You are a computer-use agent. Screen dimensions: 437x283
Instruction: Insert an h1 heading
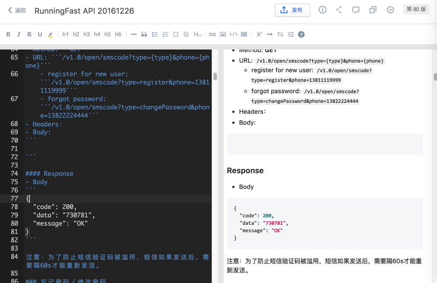point(65,34)
